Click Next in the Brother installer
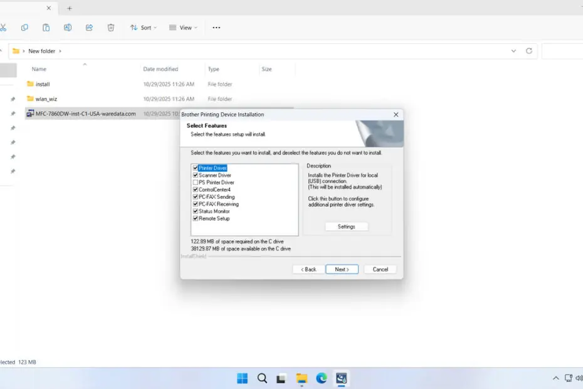This screenshot has width=583, height=389. tap(342, 269)
